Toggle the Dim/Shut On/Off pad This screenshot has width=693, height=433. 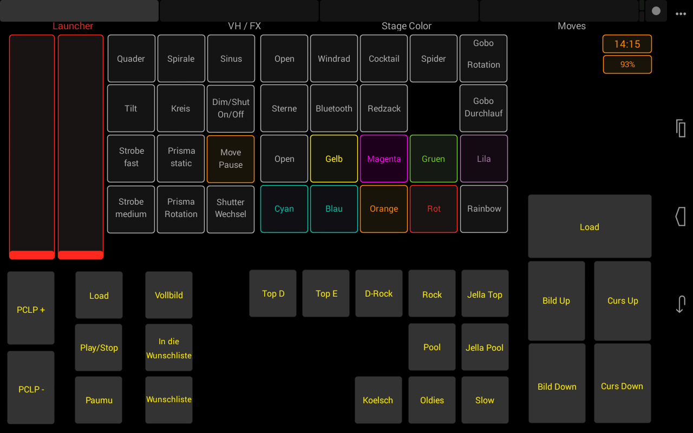231,108
